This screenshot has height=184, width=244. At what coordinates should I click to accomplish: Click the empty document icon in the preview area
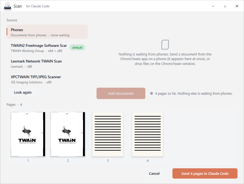coord(165,45)
